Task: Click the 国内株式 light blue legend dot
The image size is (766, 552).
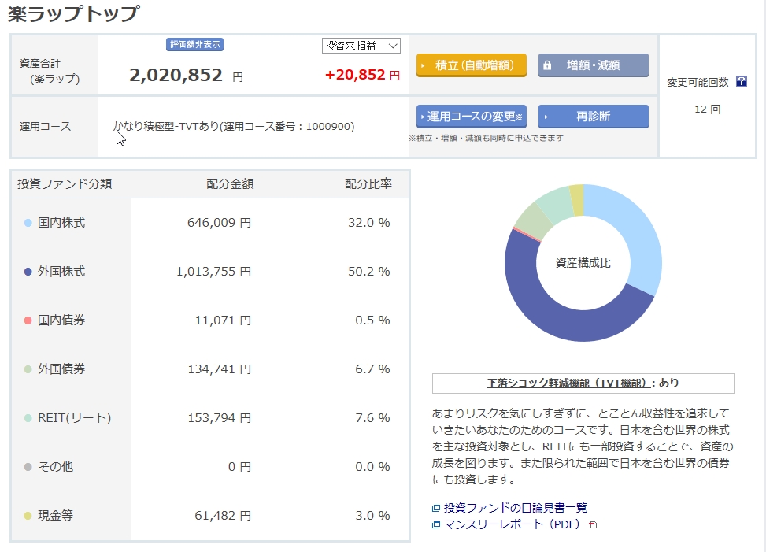Action: point(28,223)
